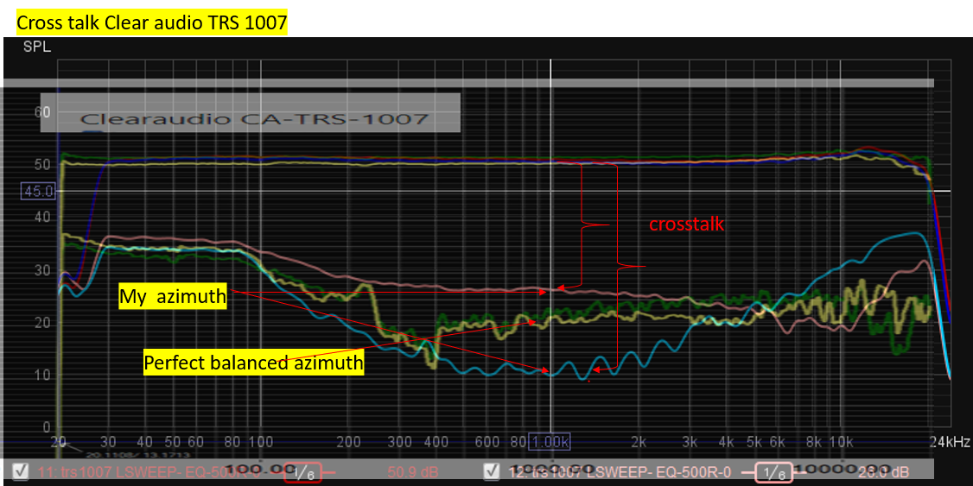This screenshot has height=486, width=973.
Task: Open the 1/6 smoothing box for trace 12
Action: tap(773, 472)
